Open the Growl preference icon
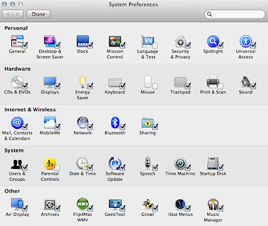This screenshot has width=268, height=226. pos(148,204)
